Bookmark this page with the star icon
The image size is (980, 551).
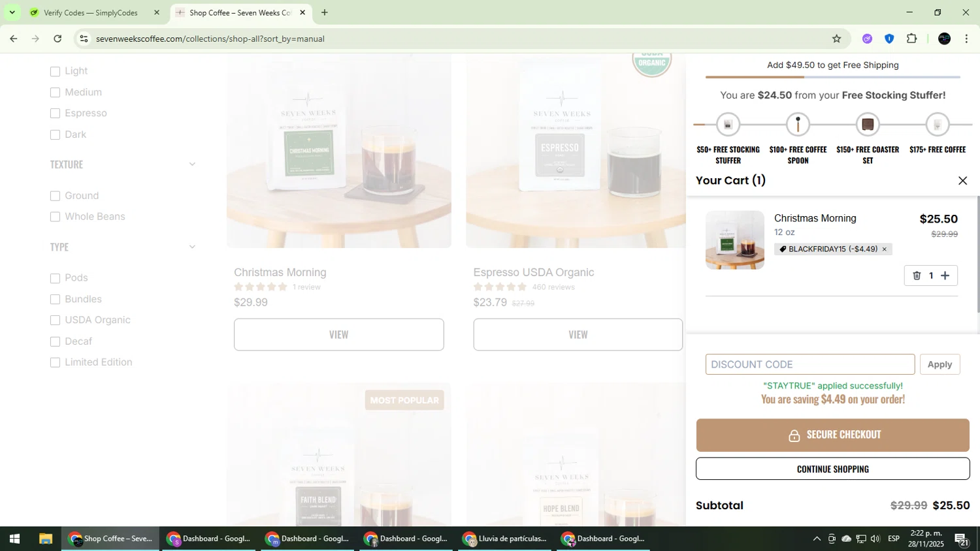click(x=836, y=39)
